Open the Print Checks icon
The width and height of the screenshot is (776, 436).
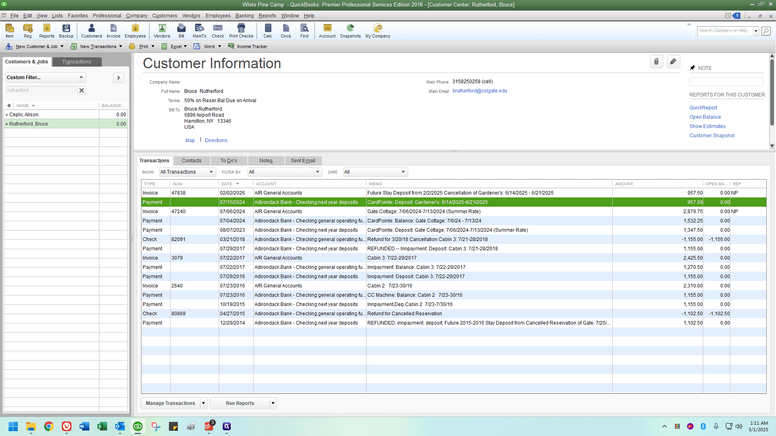[x=241, y=31]
